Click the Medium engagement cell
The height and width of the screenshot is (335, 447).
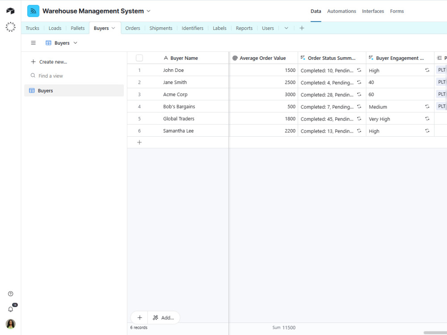(400, 107)
